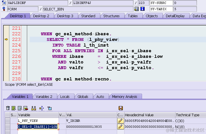Click the blue information icon
The width and height of the screenshot is (206, 134).
coord(142,9)
